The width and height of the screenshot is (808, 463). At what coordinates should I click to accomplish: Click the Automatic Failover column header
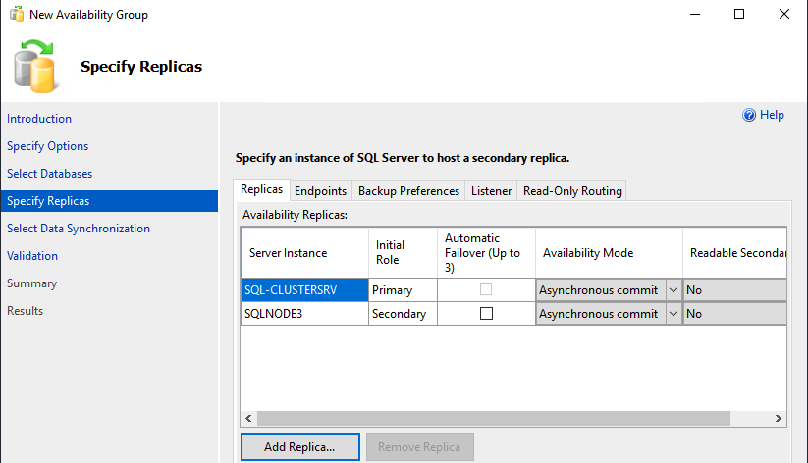click(x=486, y=253)
